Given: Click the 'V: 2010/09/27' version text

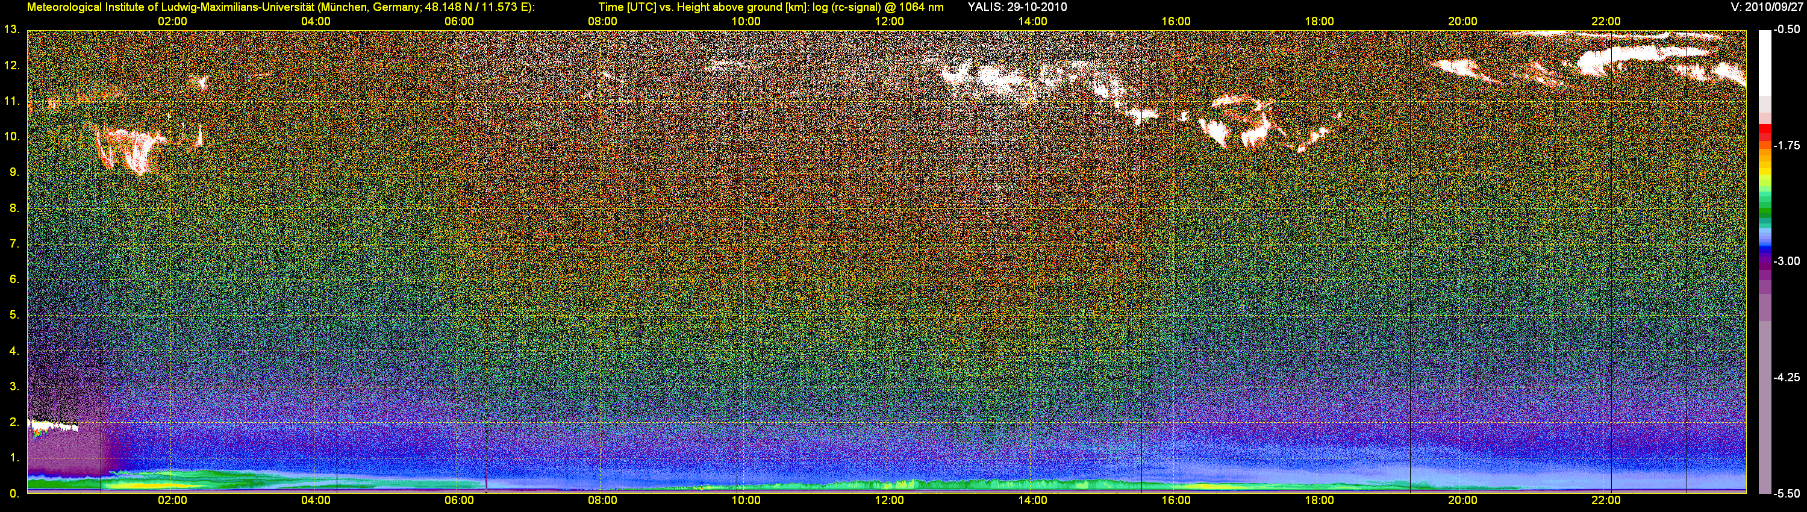Looking at the screenshot, I should 1766,7.
